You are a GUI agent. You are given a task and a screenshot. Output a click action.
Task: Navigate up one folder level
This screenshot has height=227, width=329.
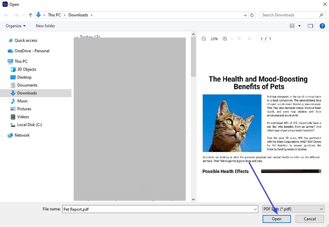tap(30, 15)
